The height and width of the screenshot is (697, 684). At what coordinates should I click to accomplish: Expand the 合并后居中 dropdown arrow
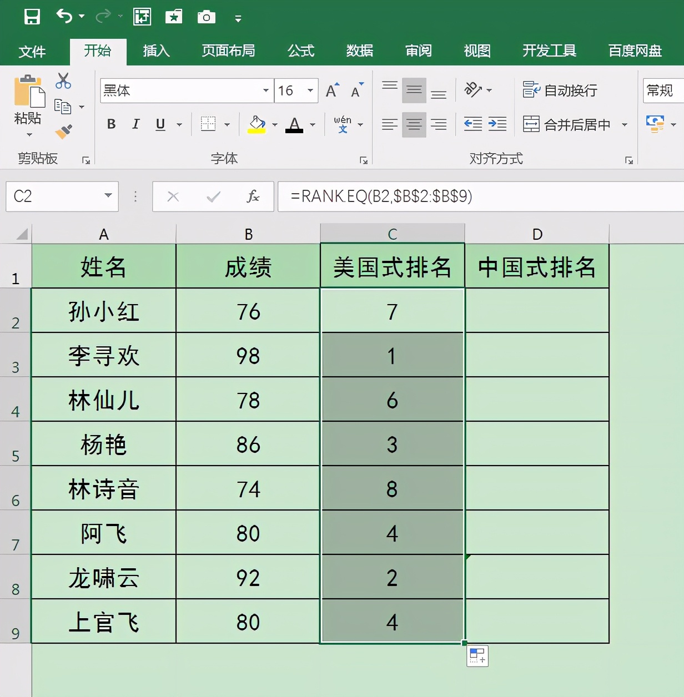tap(625, 125)
